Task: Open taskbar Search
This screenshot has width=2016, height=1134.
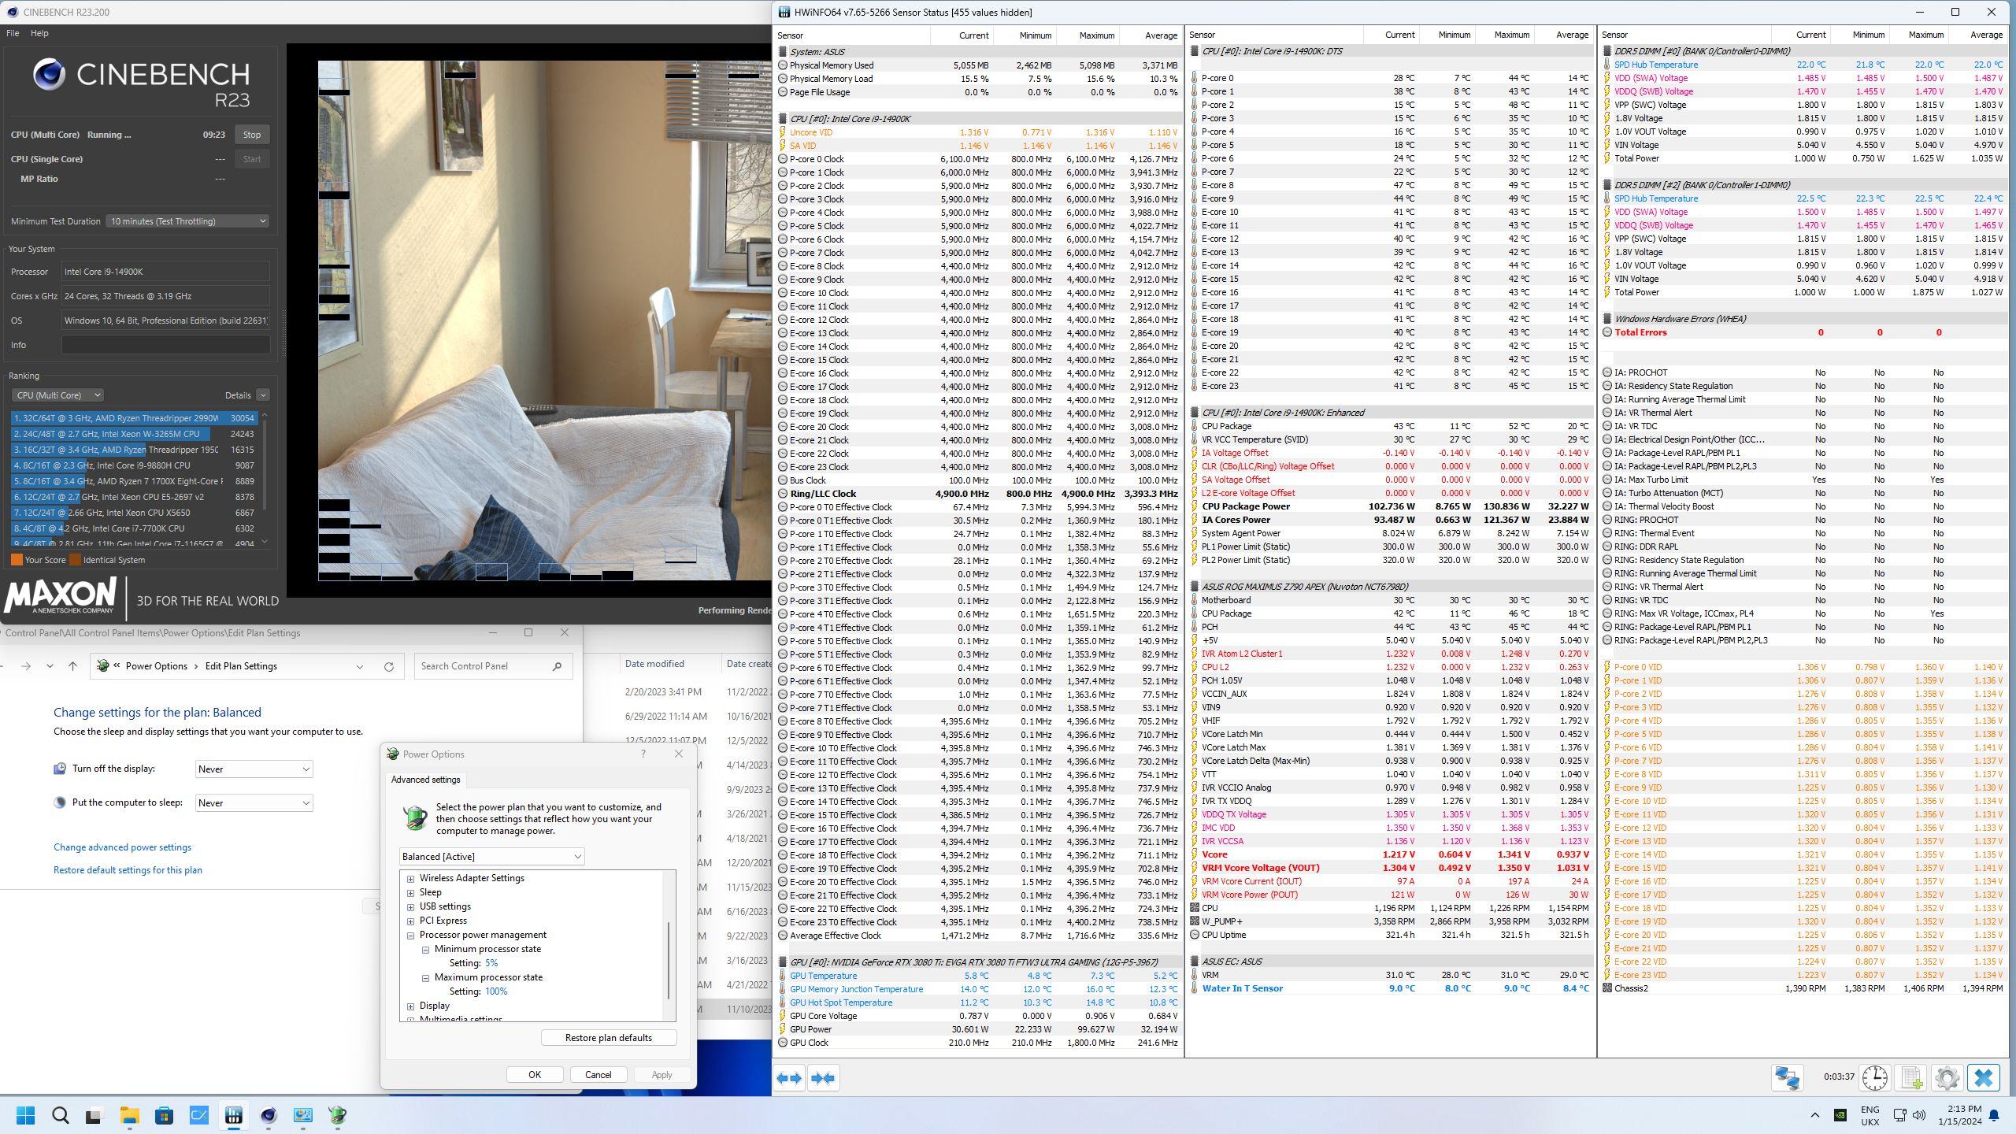Action: pyautogui.click(x=61, y=1115)
